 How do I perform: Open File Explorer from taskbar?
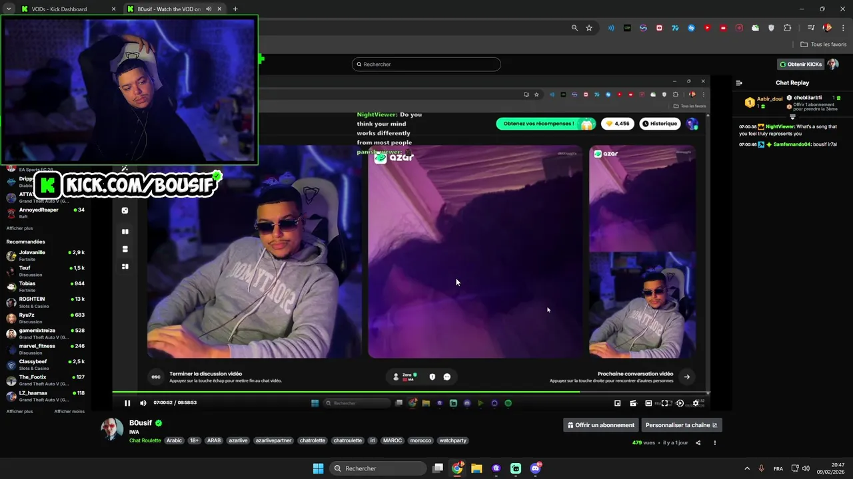tap(476, 468)
